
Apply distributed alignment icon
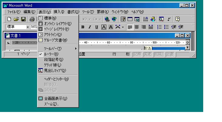pos(151,27)
